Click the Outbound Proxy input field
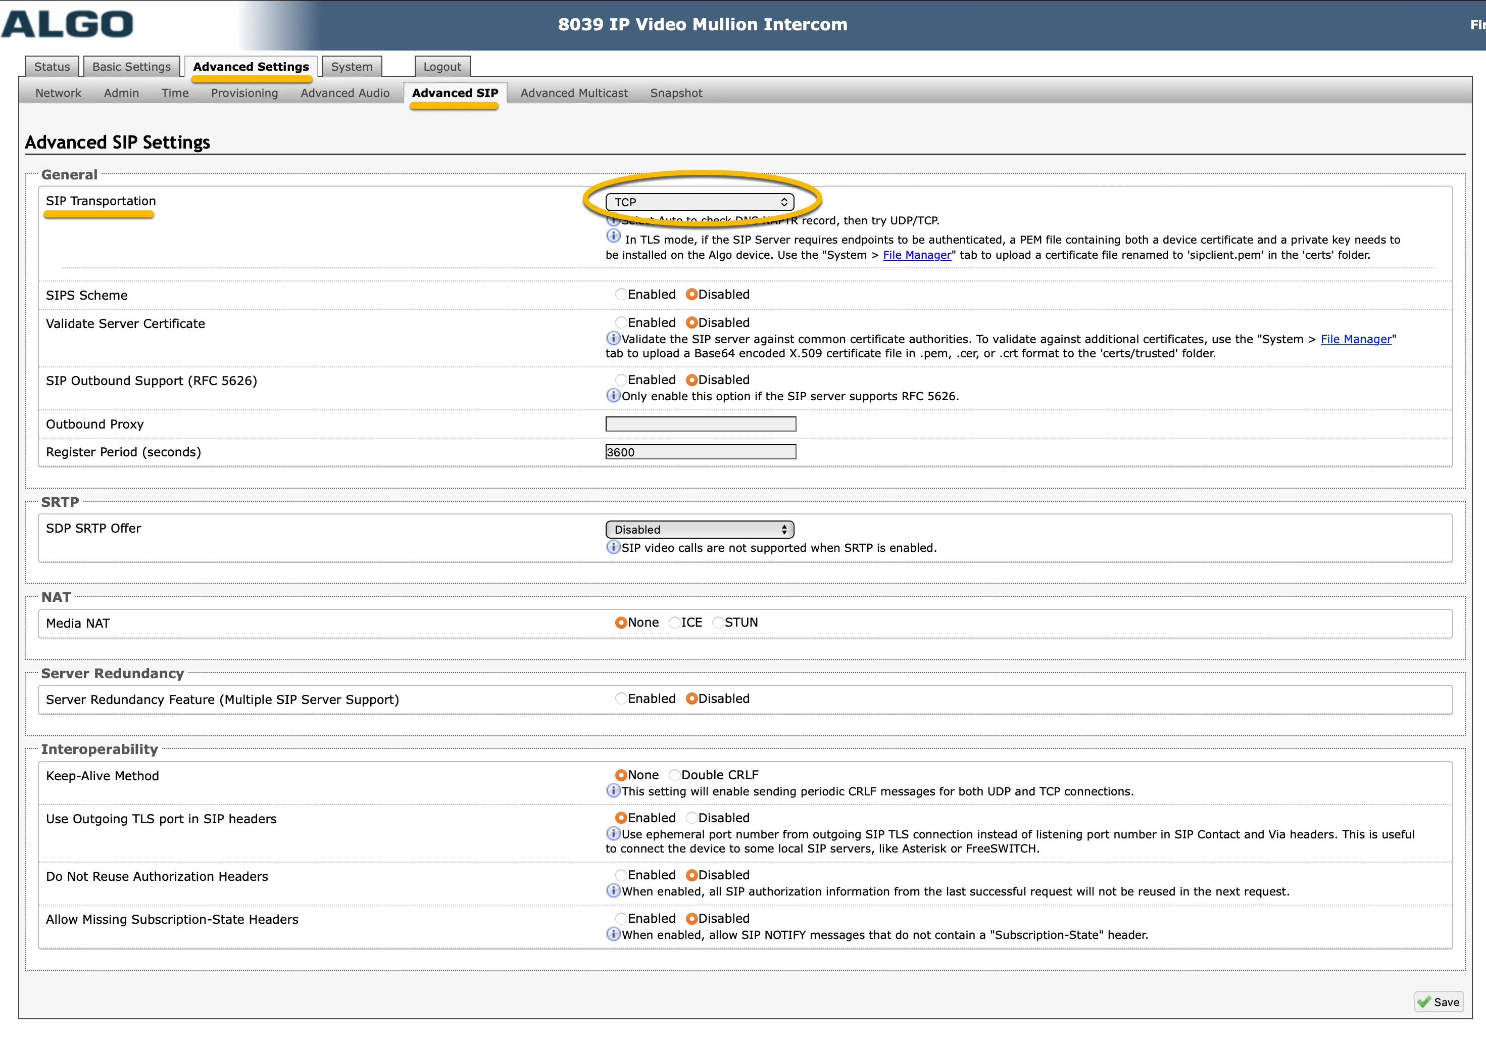This screenshot has height=1039, width=1486. coord(700,424)
